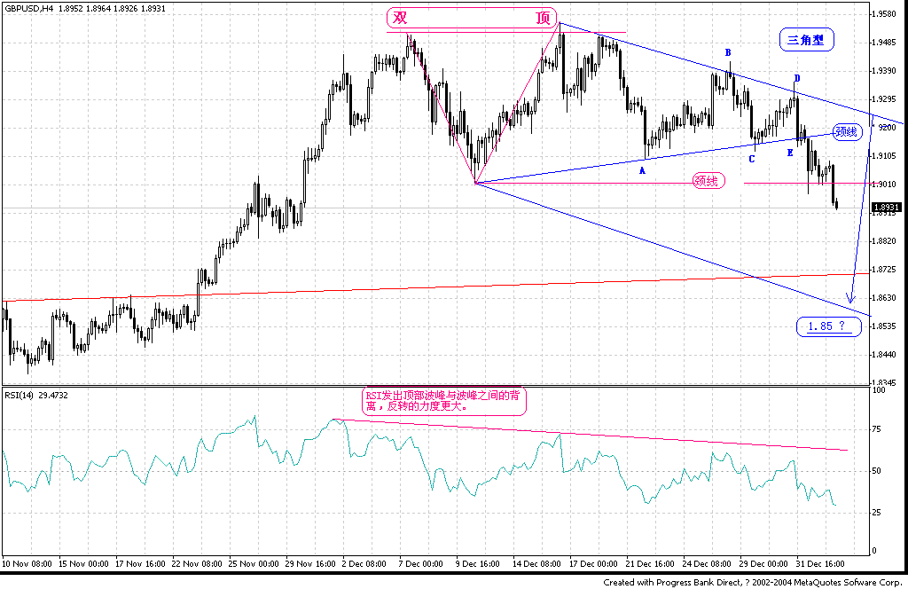908x589 pixels.
Task: Click the 25 Nov 00:00 time label
Action: point(254,563)
